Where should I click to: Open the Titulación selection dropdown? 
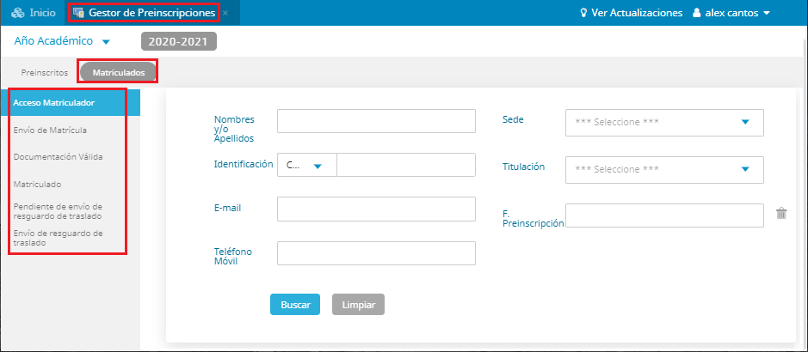pyautogui.click(x=663, y=169)
